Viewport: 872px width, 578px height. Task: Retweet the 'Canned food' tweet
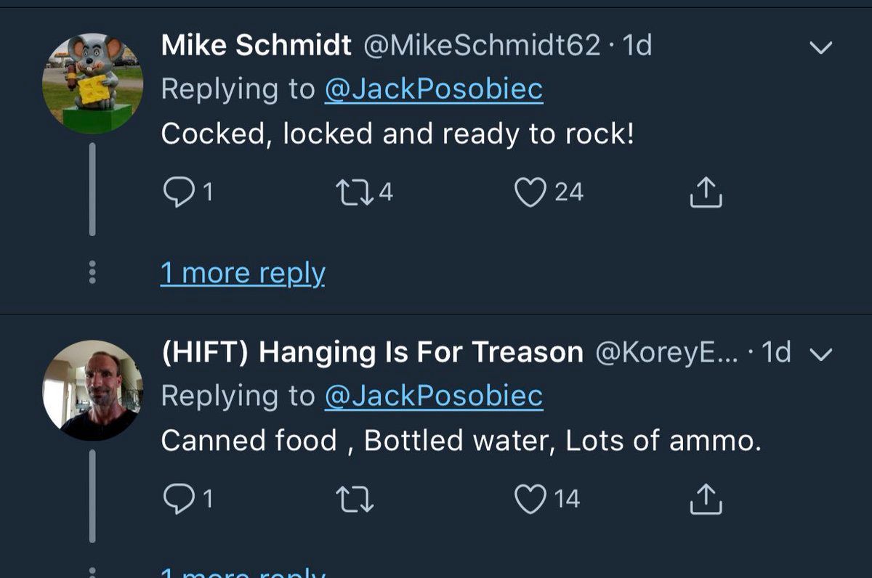355,499
